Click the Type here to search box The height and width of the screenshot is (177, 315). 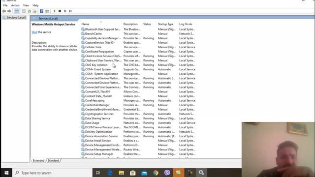(52, 173)
